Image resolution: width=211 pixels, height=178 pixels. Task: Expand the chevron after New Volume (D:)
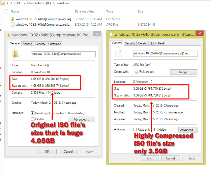point(54,3)
